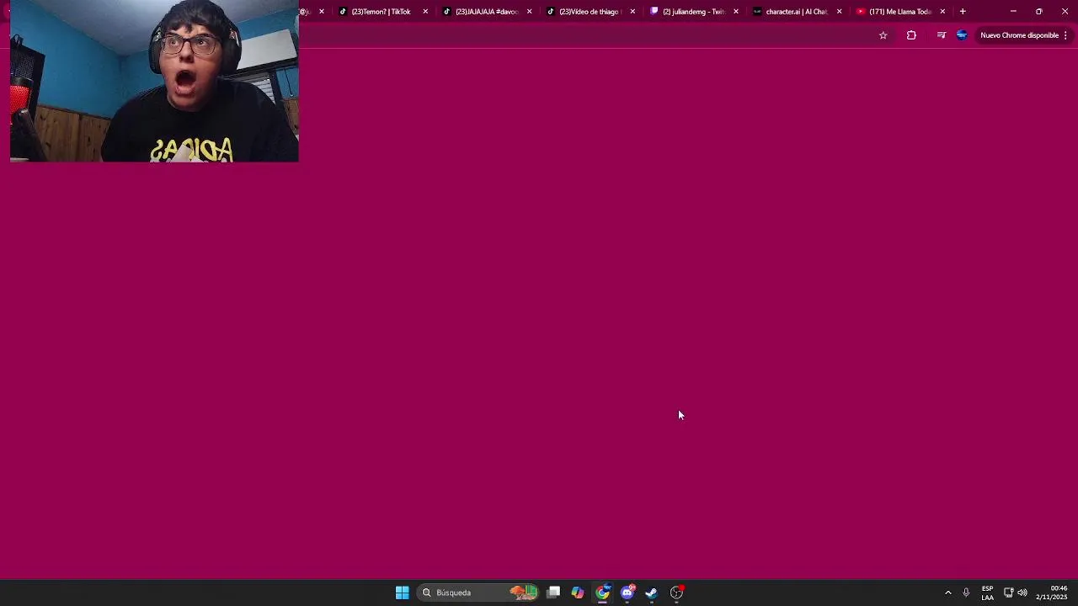Viewport: 1078px width, 606px height.
Task: Open a new tab with plus button
Action: click(x=963, y=12)
